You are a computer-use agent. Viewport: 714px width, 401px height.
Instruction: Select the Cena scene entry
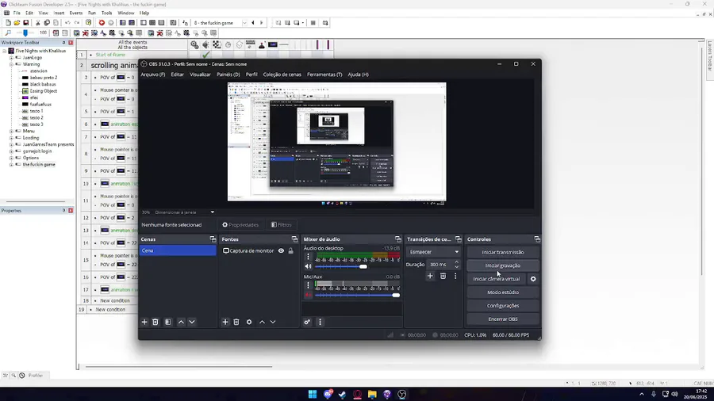178,250
